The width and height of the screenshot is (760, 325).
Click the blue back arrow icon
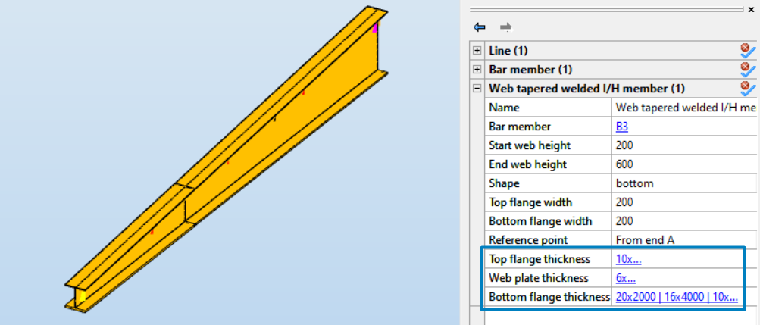pos(479,27)
